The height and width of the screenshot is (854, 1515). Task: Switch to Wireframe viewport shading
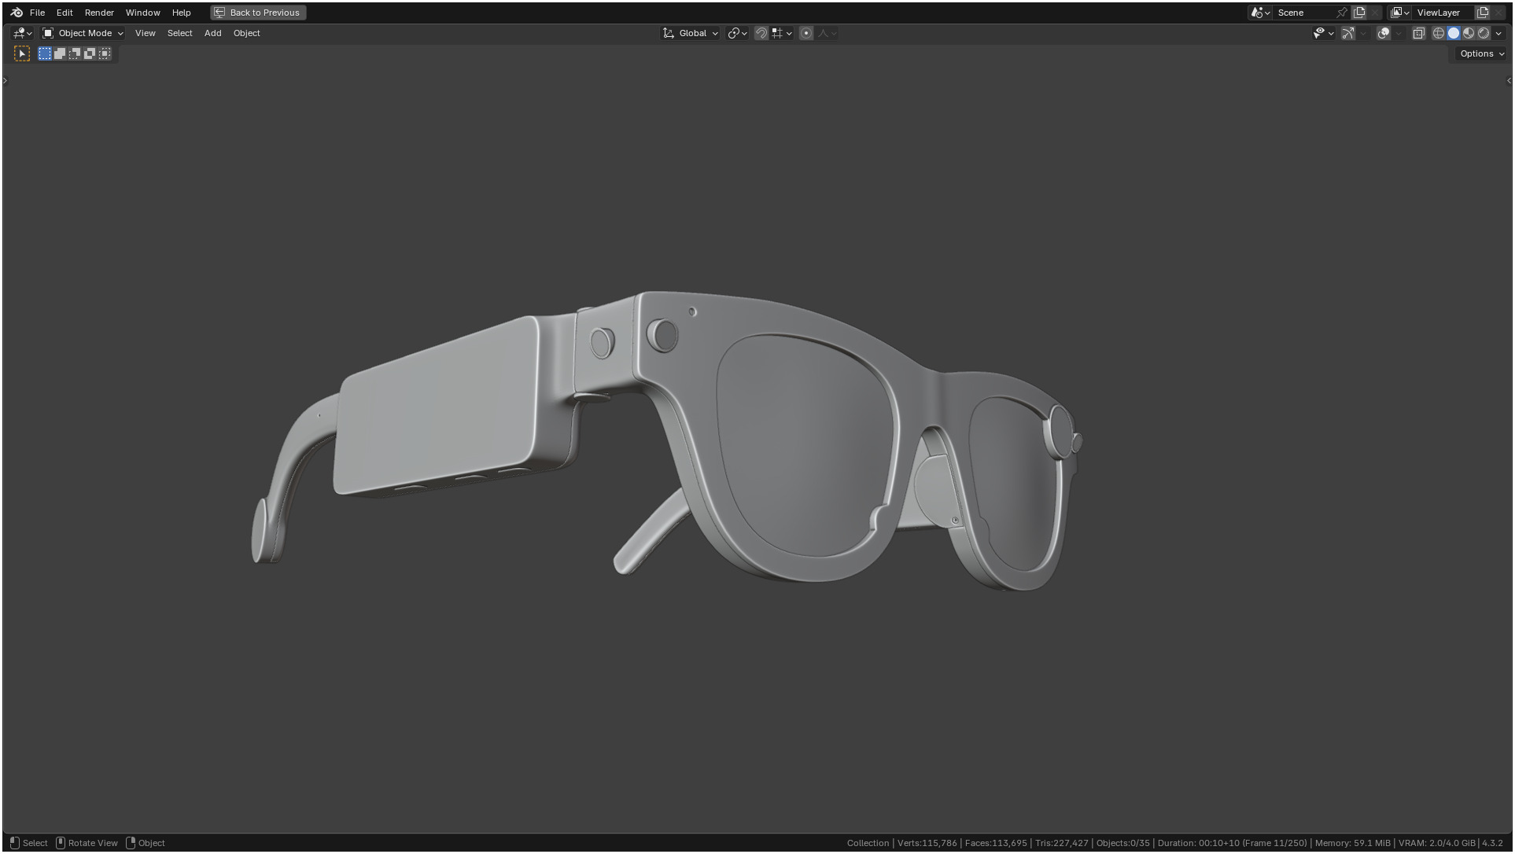(1439, 33)
